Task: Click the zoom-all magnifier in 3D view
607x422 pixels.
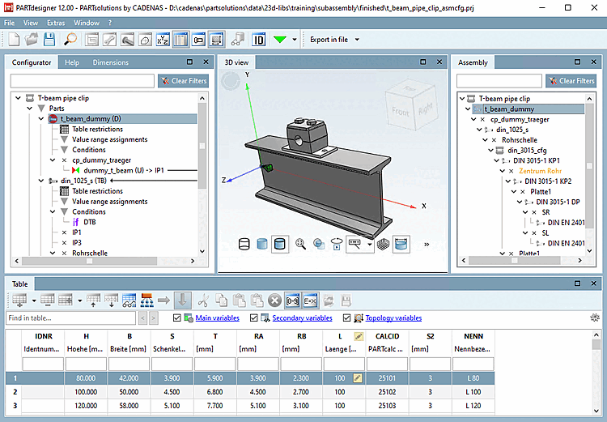Action: tap(301, 243)
